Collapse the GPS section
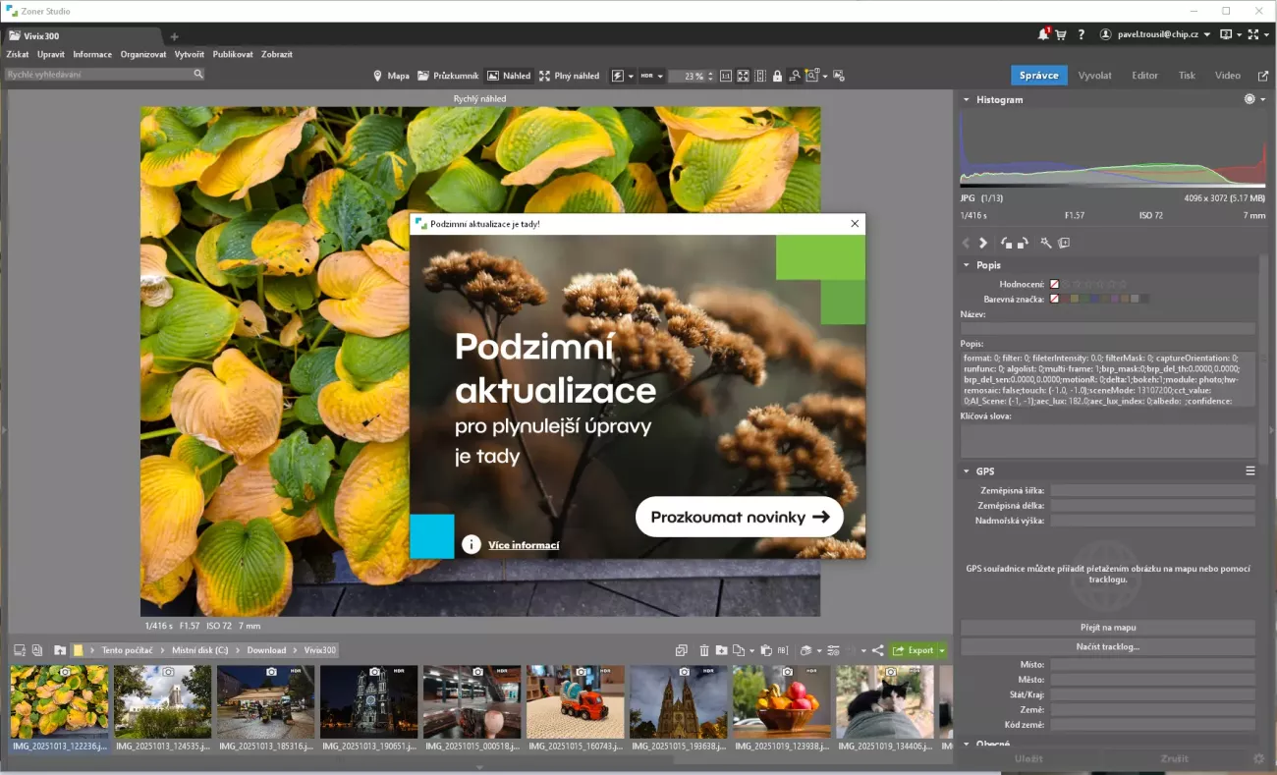The width and height of the screenshot is (1277, 775). point(967,471)
